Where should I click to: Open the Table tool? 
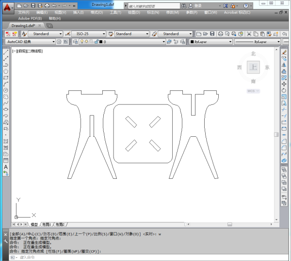6,160
